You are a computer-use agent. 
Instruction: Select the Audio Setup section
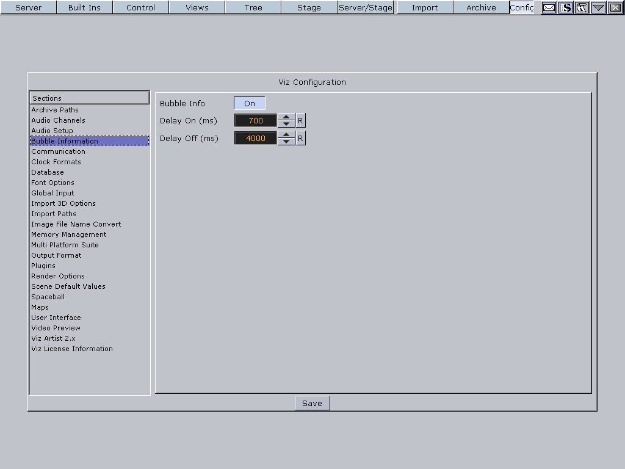52,131
